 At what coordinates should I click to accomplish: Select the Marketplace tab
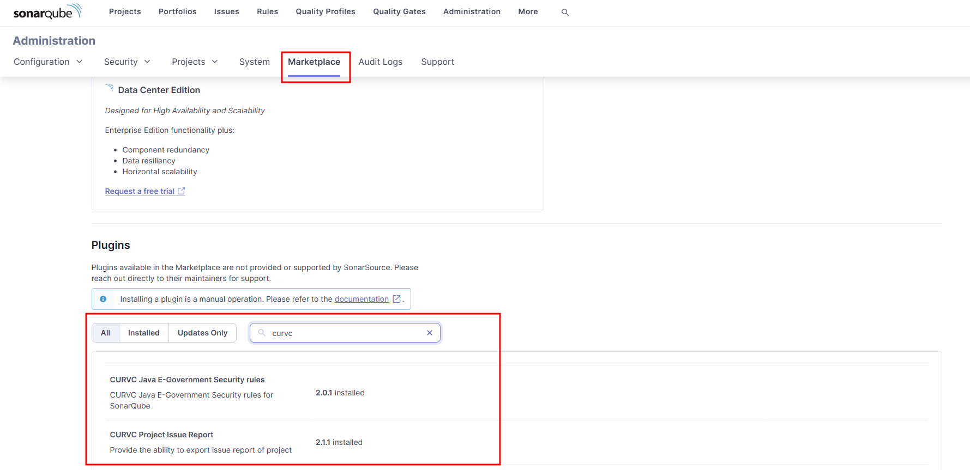pos(314,62)
